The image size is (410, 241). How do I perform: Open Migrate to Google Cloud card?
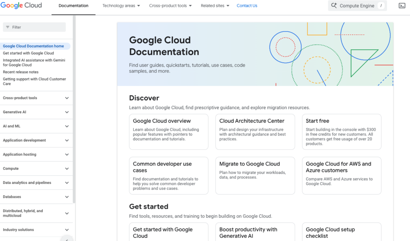[255, 176]
